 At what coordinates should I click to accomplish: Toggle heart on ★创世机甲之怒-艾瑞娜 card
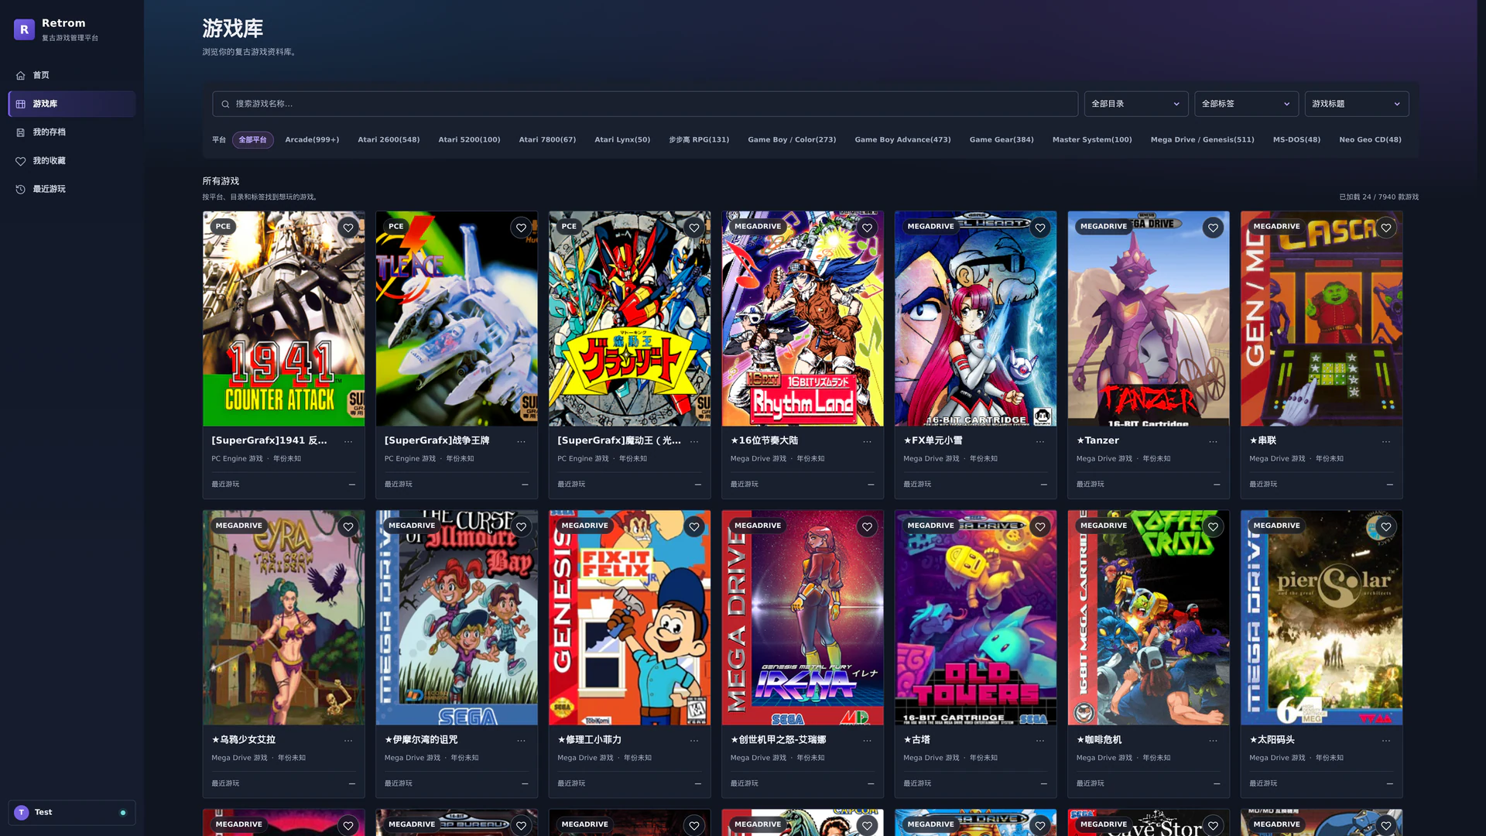pos(867,527)
